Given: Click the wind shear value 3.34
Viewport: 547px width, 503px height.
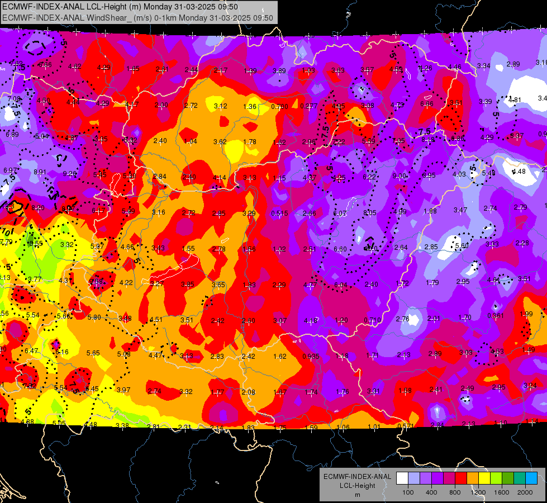Looking at the screenshot, I should tap(484, 65).
